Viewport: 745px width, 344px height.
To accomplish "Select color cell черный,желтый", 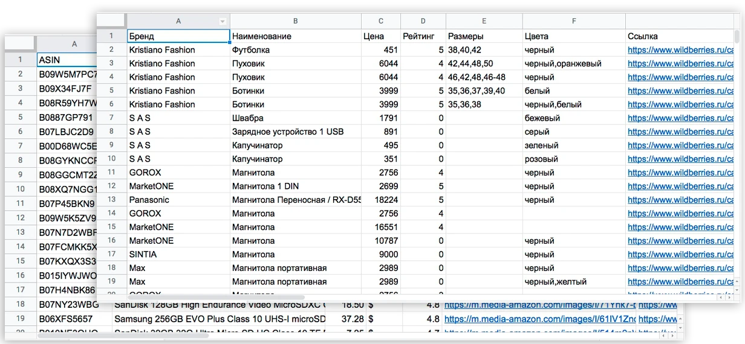I will [x=574, y=281].
